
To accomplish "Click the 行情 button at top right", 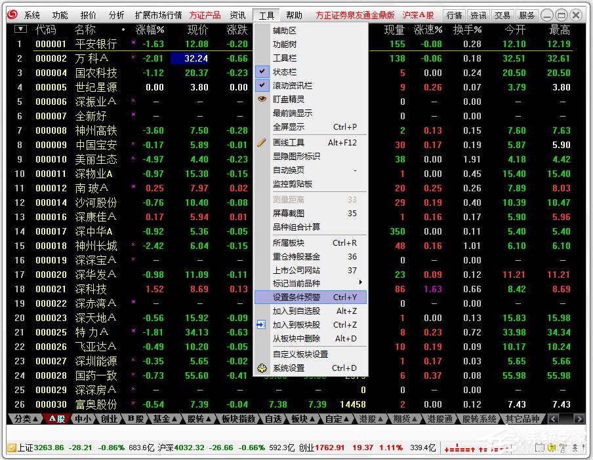I will [x=454, y=15].
